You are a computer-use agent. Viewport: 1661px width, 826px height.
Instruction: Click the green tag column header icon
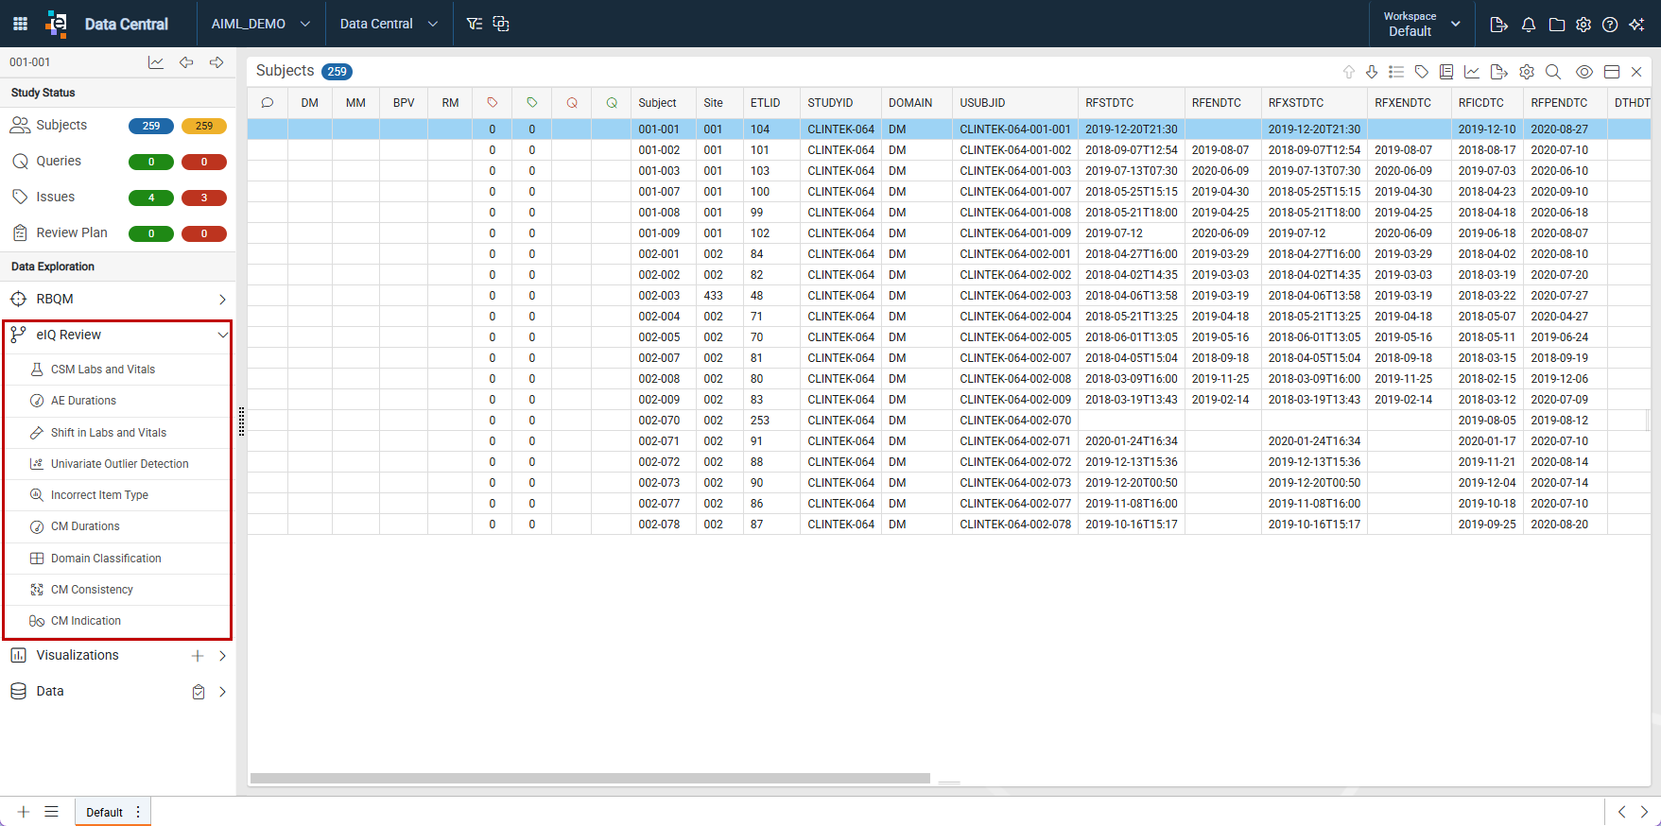tap(531, 103)
